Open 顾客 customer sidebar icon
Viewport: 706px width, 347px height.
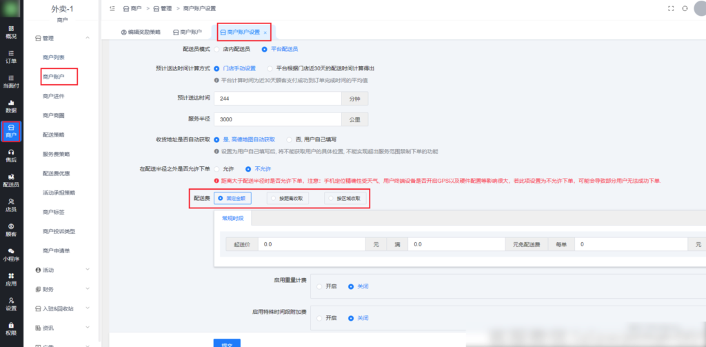11,230
